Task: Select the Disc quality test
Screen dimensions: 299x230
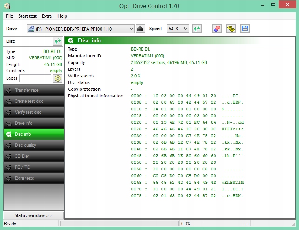Action: pyautogui.click(x=33, y=145)
